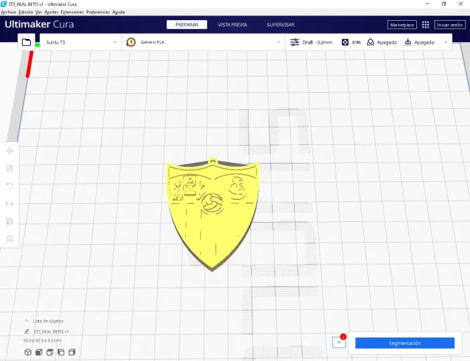Select the Scale tool
The image size is (470, 361).
click(x=9, y=168)
